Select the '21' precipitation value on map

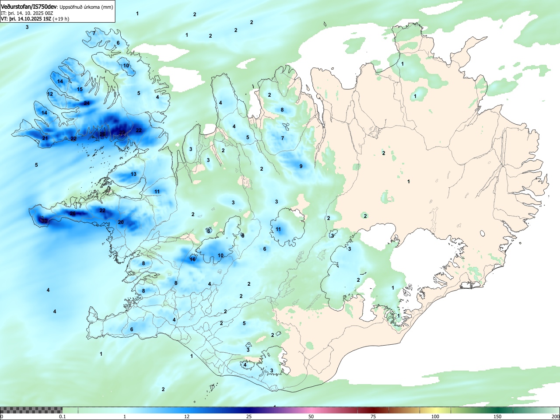pos(45,138)
